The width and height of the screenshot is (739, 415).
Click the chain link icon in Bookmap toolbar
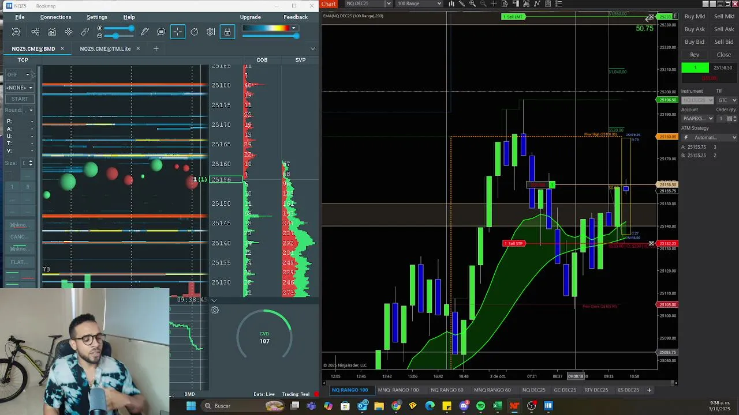pyautogui.click(x=85, y=32)
